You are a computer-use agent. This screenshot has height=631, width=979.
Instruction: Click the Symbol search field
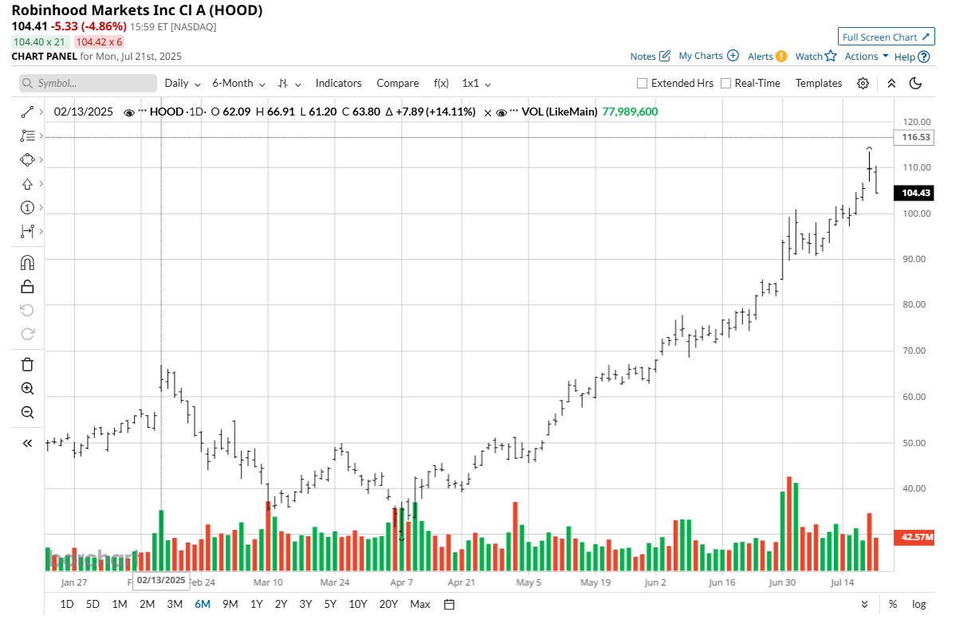coord(88,83)
